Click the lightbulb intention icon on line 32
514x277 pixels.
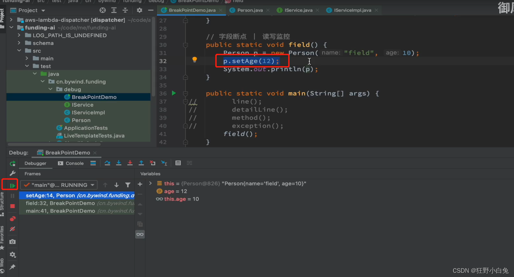pyautogui.click(x=195, y=59)
